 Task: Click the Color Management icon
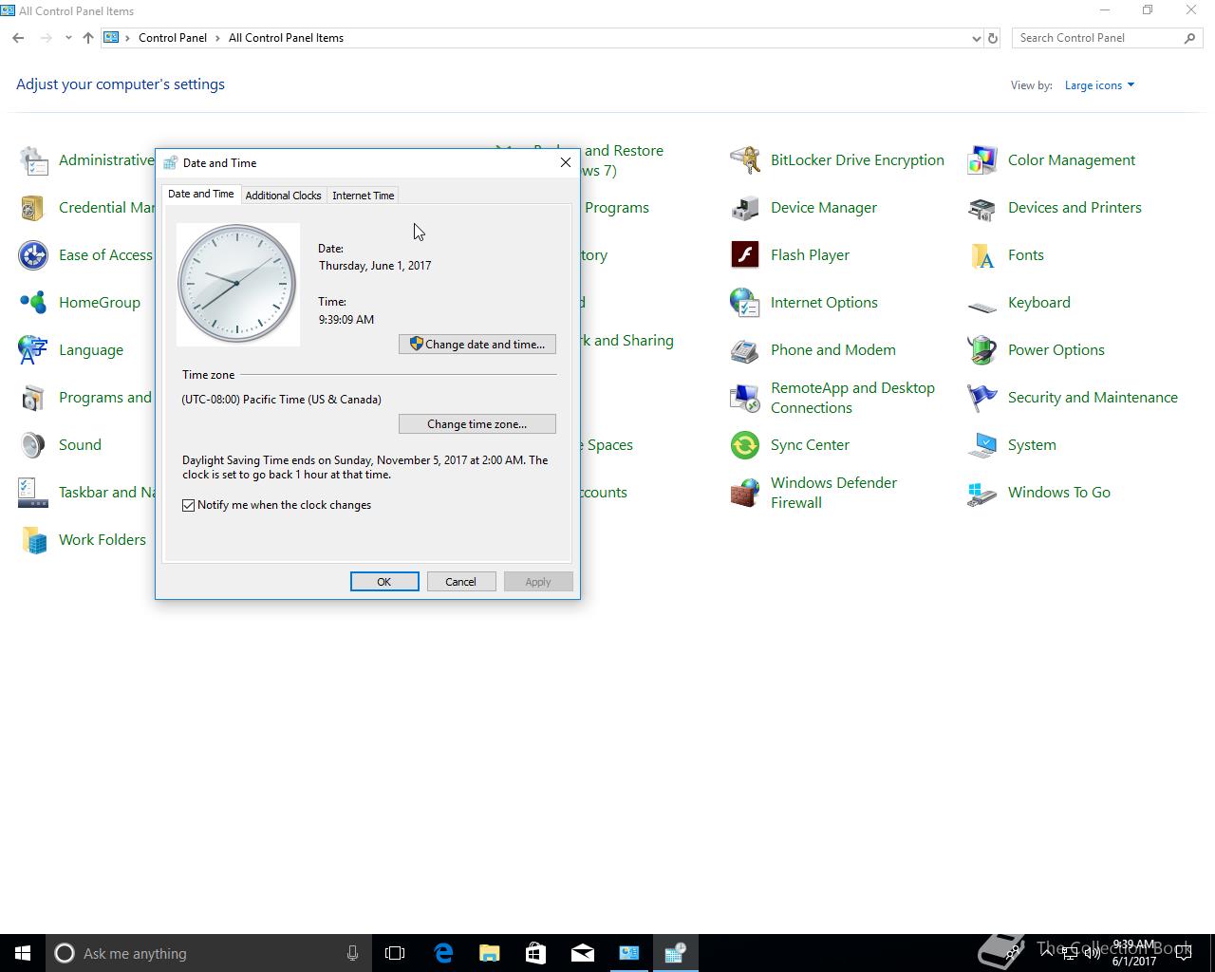coord(982,160)
